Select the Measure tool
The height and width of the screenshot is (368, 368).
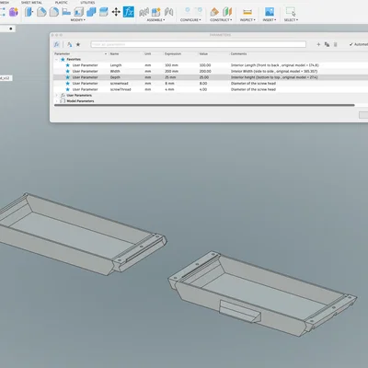tap(247, 12)
